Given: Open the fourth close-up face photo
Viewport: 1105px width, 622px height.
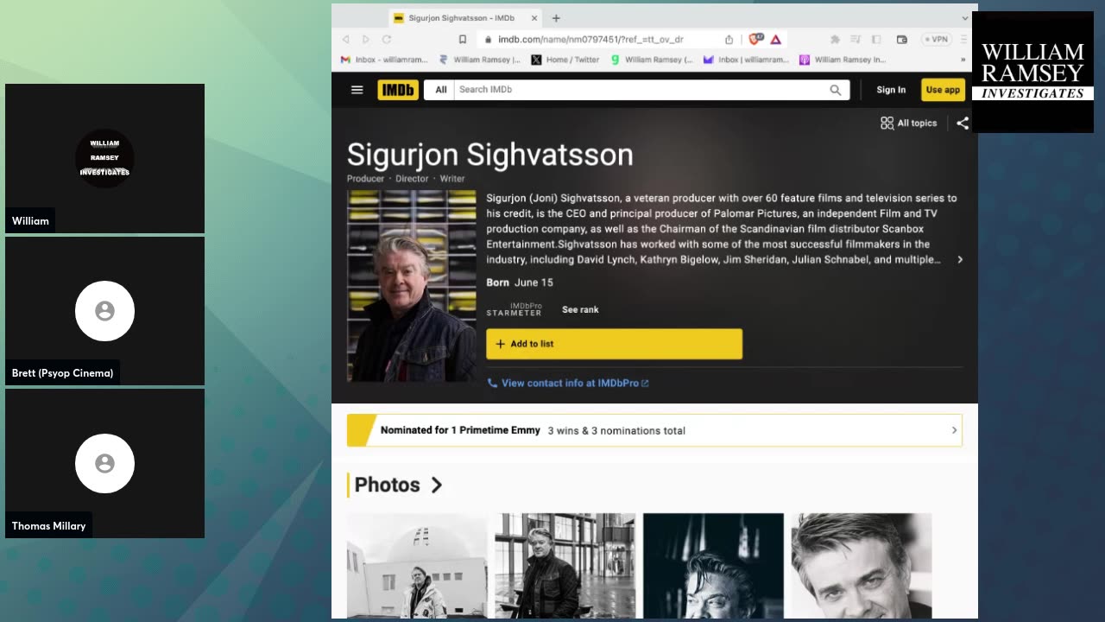Looking at the screenshot, I should (x=862, y=566).
